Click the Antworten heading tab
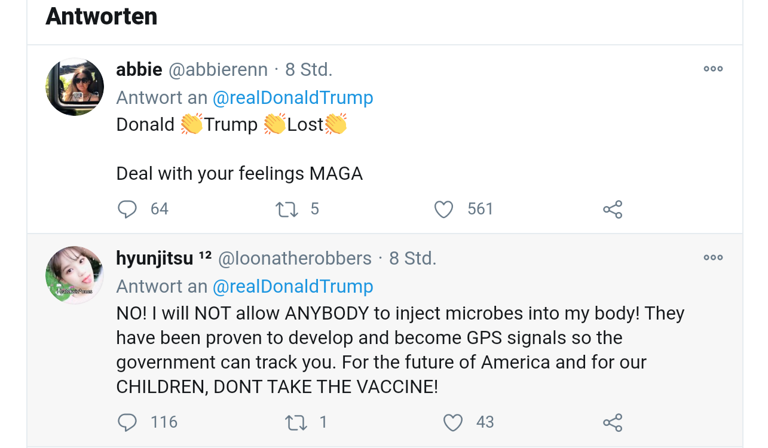 (x=100, y=16)
